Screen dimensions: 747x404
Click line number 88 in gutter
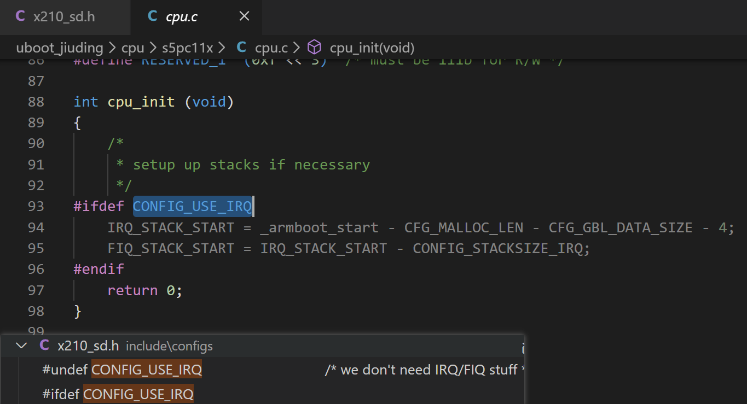36,102
